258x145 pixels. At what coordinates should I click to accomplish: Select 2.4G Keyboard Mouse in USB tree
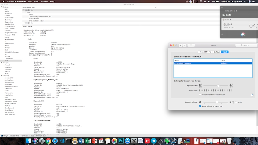click(37, 21)
